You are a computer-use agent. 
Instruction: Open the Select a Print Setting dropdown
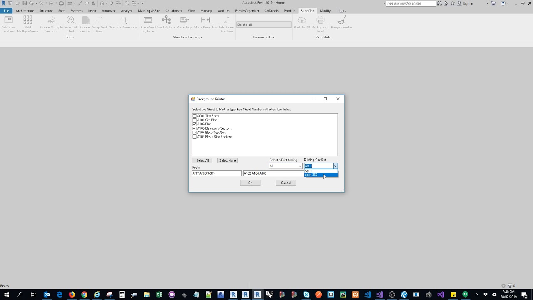(286, 166)
